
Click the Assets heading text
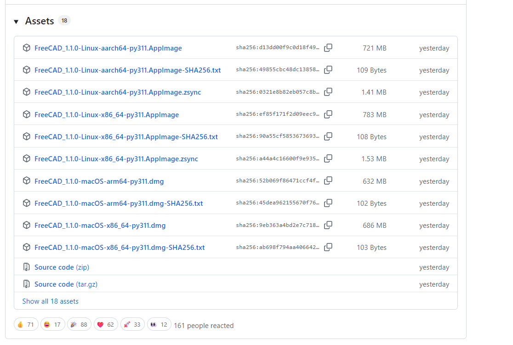pos(40,21)
